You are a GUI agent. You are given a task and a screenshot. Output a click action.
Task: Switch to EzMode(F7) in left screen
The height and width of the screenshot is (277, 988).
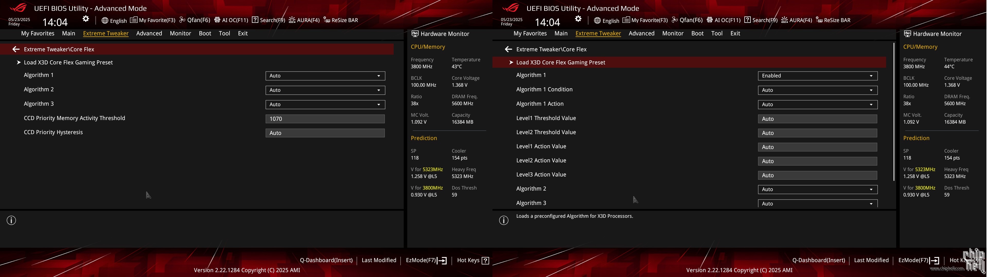pyautogui.click(x=426, y=260)
